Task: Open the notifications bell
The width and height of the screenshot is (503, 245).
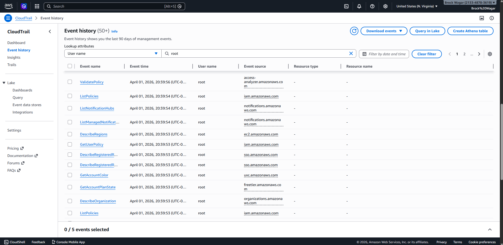Action: click(x=359, y=6)
